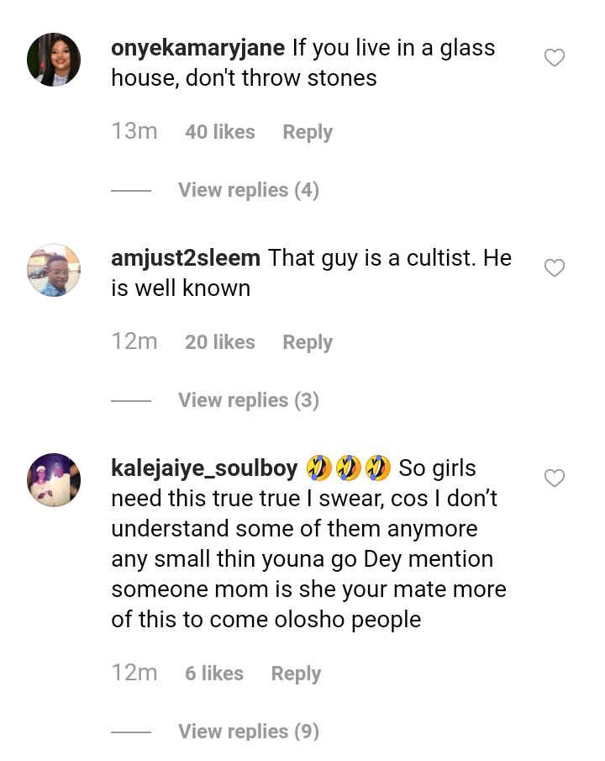Expand View replies (4)

248,190
